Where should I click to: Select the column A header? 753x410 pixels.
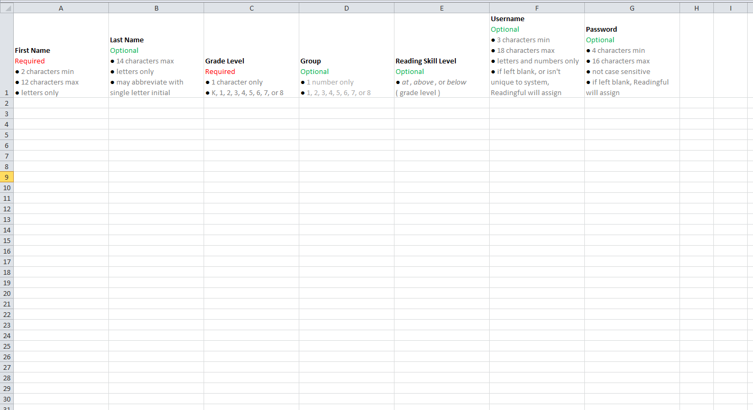tap(61, 8)
